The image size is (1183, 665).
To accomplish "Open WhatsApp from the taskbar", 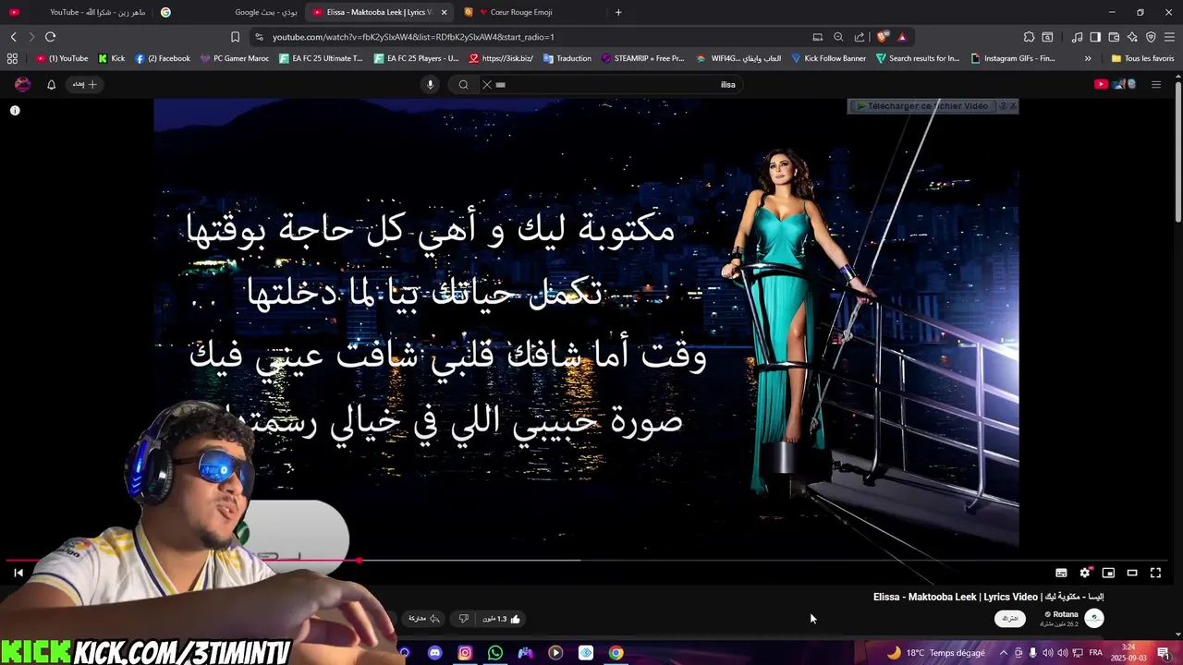I will (495, 653).
